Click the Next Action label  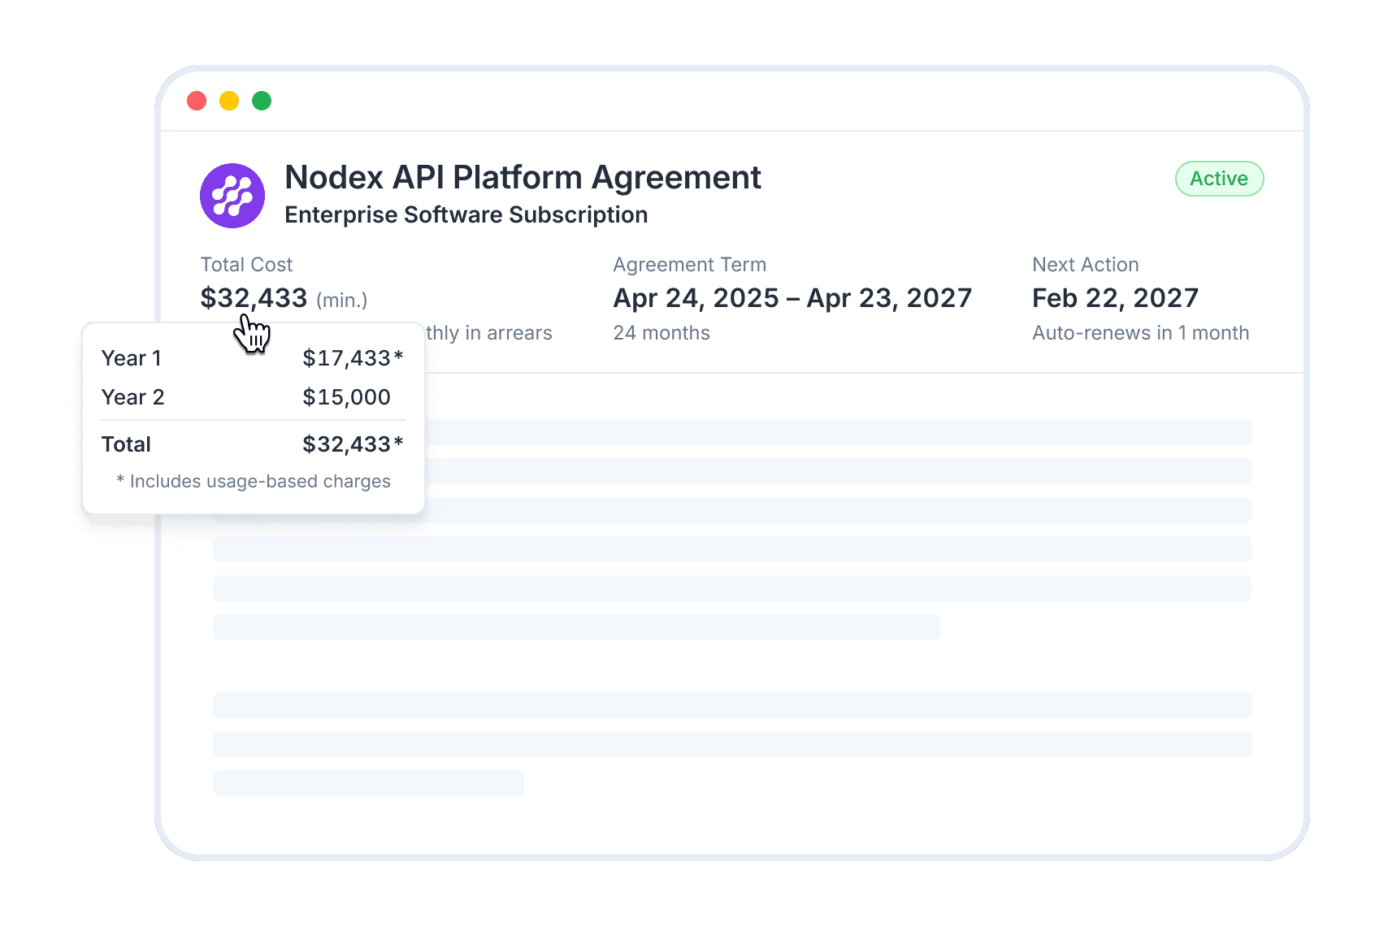[1085, 265]
